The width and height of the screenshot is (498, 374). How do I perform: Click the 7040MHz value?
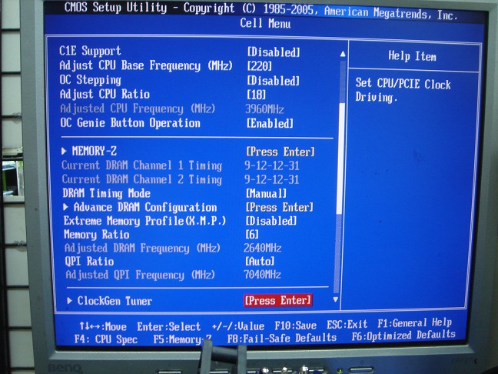[262, 275]
